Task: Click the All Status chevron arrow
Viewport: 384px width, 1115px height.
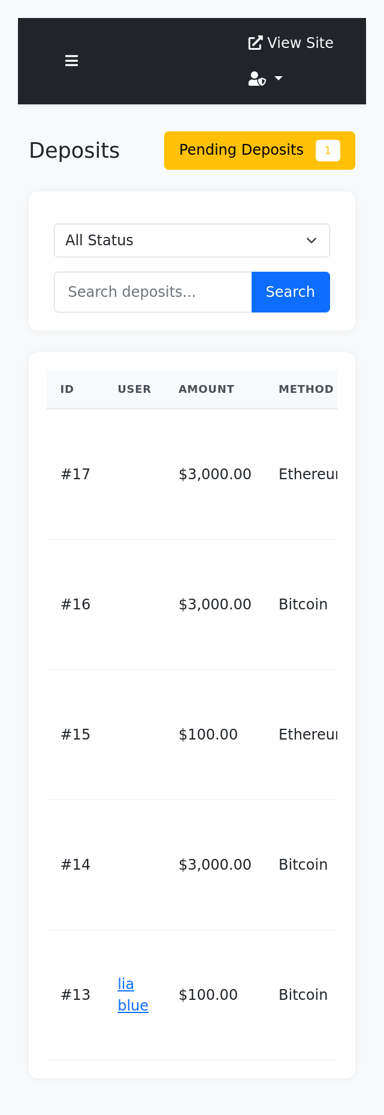Action: (x=312, y=241)
